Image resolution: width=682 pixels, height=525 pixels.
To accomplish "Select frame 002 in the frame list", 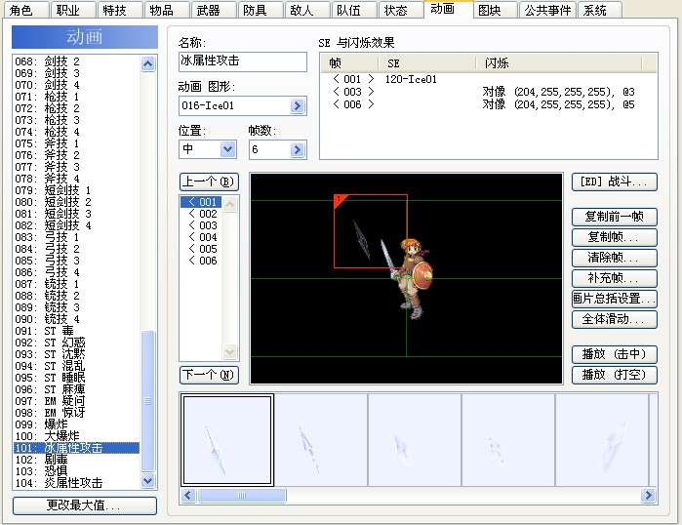I will click(203, 214).
